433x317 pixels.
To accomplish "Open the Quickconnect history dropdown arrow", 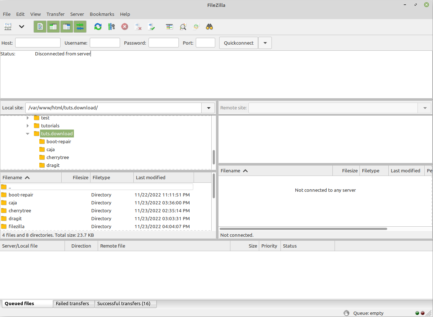I will click(x=265, y=43).
